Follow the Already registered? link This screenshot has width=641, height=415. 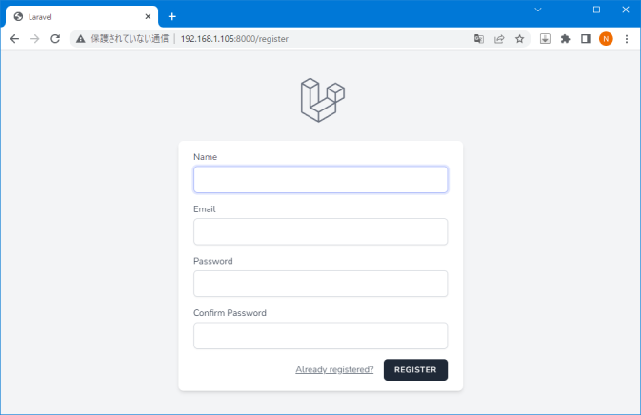(x=334, y=369)
